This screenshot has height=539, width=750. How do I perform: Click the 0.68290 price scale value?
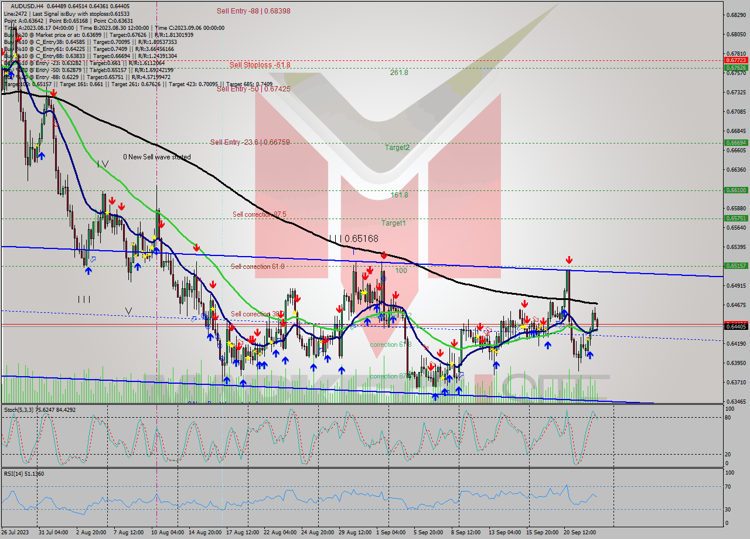pos(736,15)
